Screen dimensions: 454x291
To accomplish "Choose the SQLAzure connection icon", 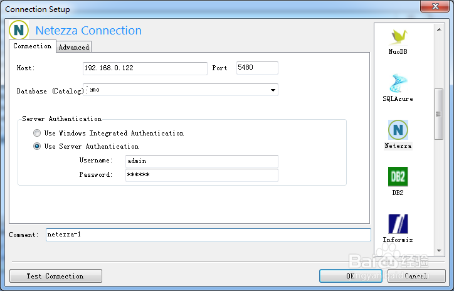I will click(398, 83).
